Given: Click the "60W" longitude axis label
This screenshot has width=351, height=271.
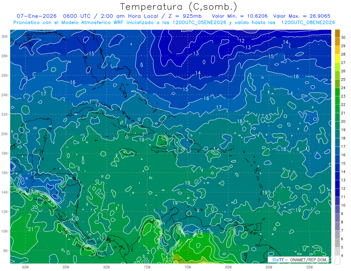Looking at the screenshot, I should click(269, 267).
